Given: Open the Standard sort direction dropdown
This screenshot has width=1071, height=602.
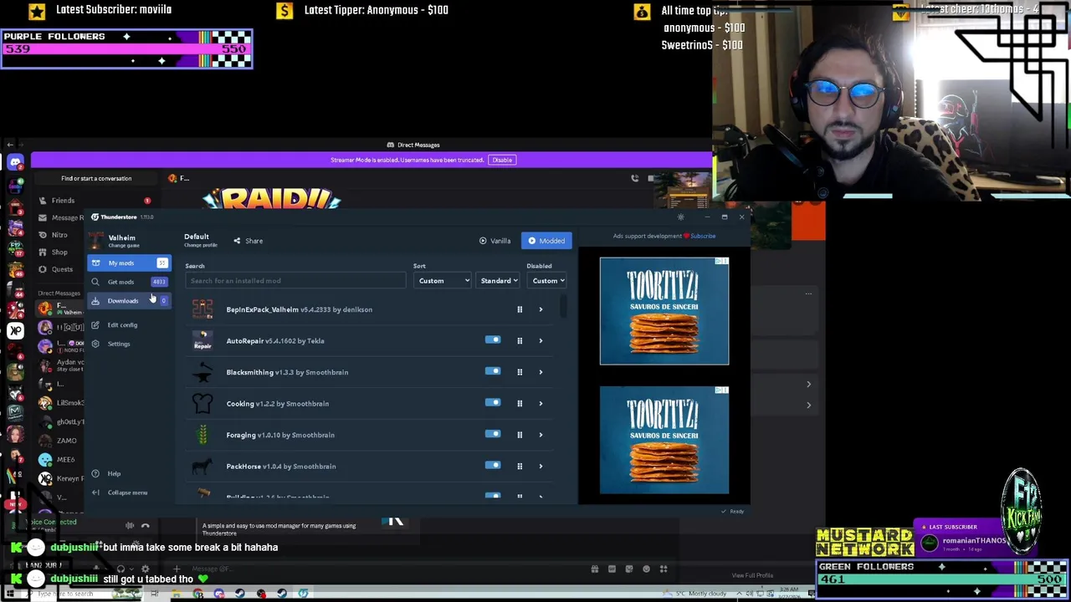Looking at the screenshot, I should 499,281.
